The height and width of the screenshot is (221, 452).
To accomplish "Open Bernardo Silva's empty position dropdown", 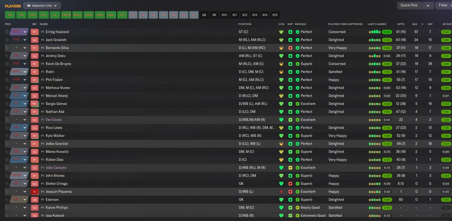I will [19, 48].
